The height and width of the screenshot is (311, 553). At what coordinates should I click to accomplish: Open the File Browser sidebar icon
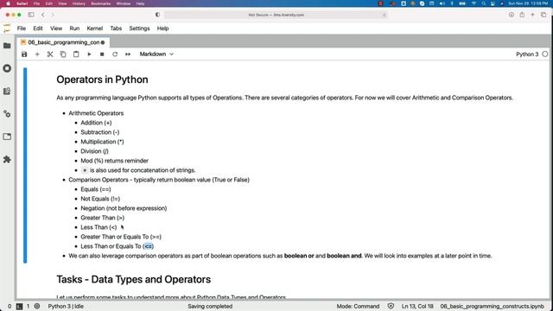click(x=7, y=46)
